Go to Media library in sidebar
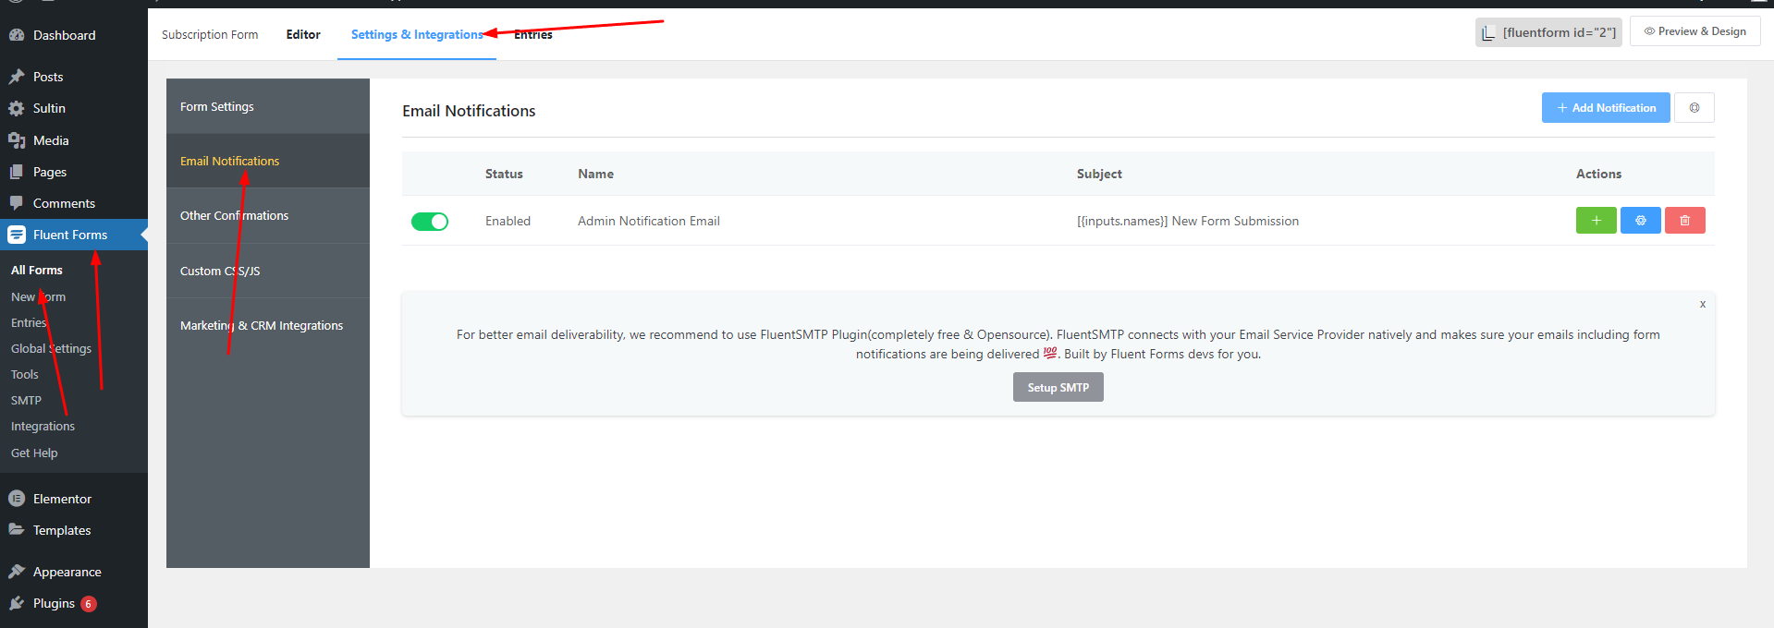 (x=51, y=140)
